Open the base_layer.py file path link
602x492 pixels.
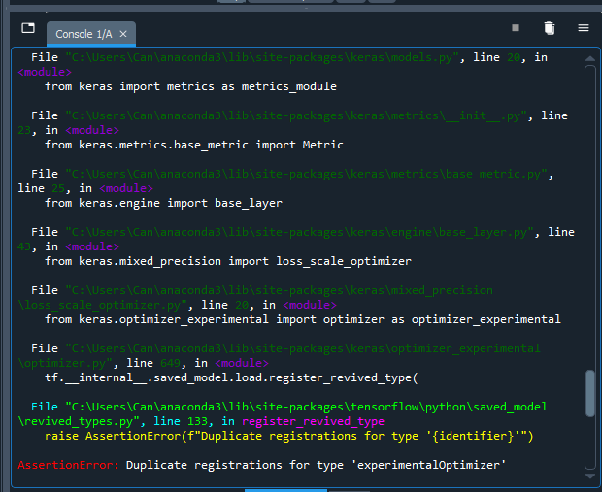click(x=299, y=232)
